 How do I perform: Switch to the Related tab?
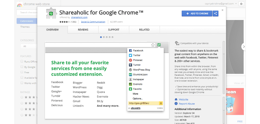[144, 30]
